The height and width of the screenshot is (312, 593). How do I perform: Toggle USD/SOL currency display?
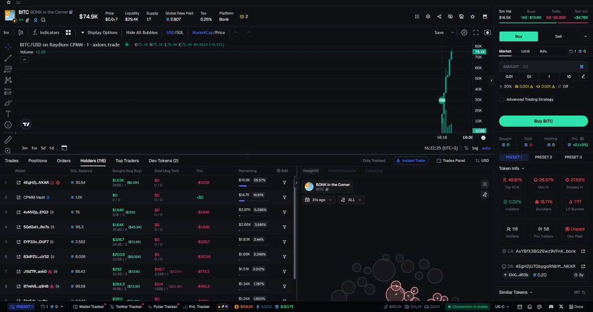pos(175,33)
